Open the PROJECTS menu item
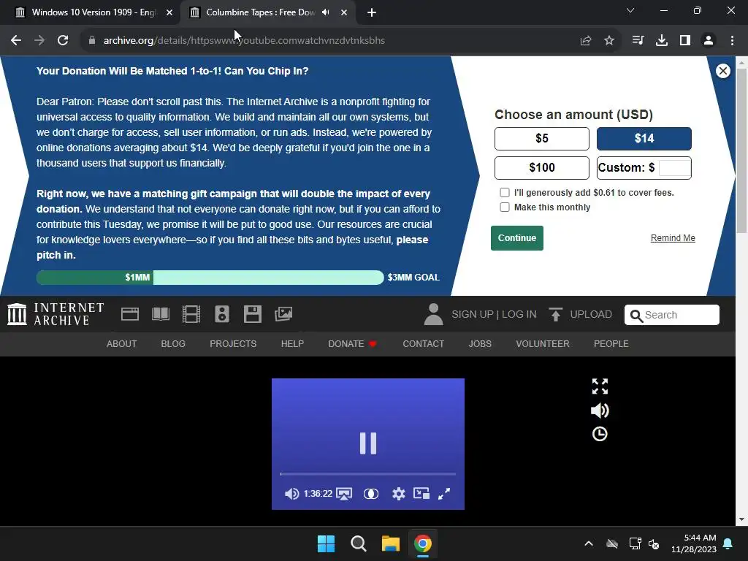This screenshot has width=748, height=561. [x=233, y=344]
